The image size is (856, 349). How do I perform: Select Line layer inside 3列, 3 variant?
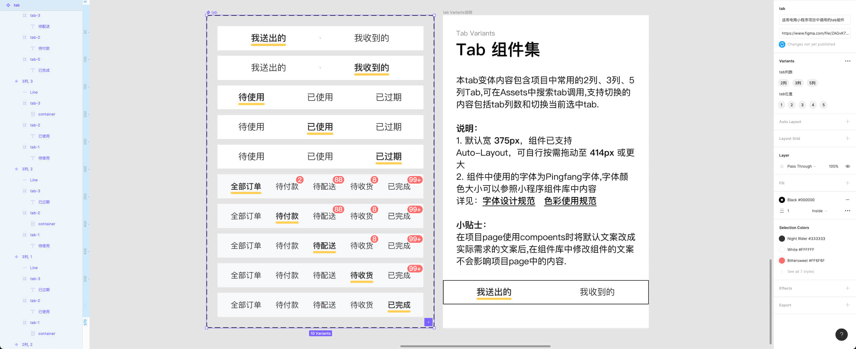coord(34,92)
